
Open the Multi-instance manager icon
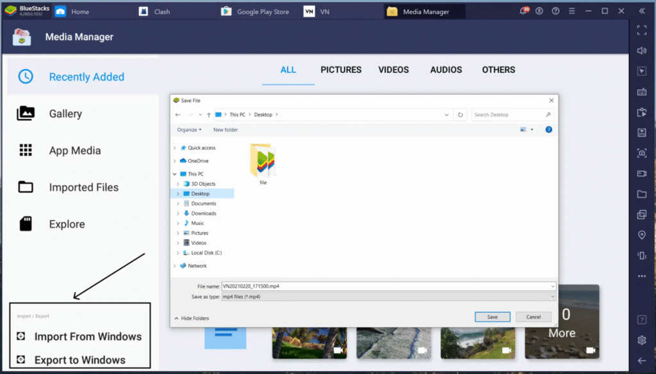pyautogui.click(x=642, y=214)
